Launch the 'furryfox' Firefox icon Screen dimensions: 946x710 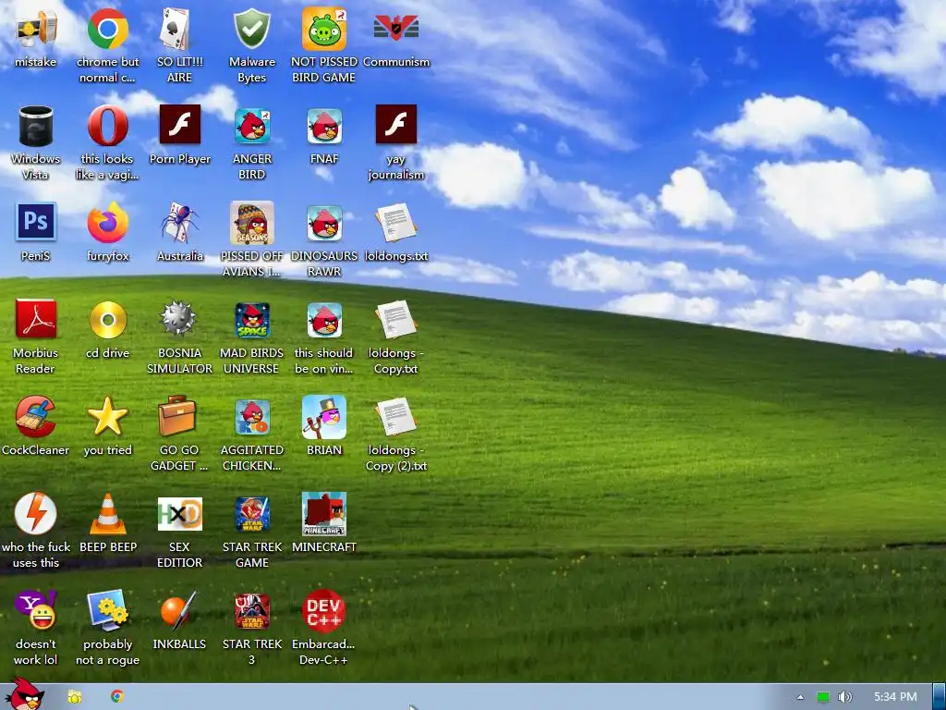(107, 223)
